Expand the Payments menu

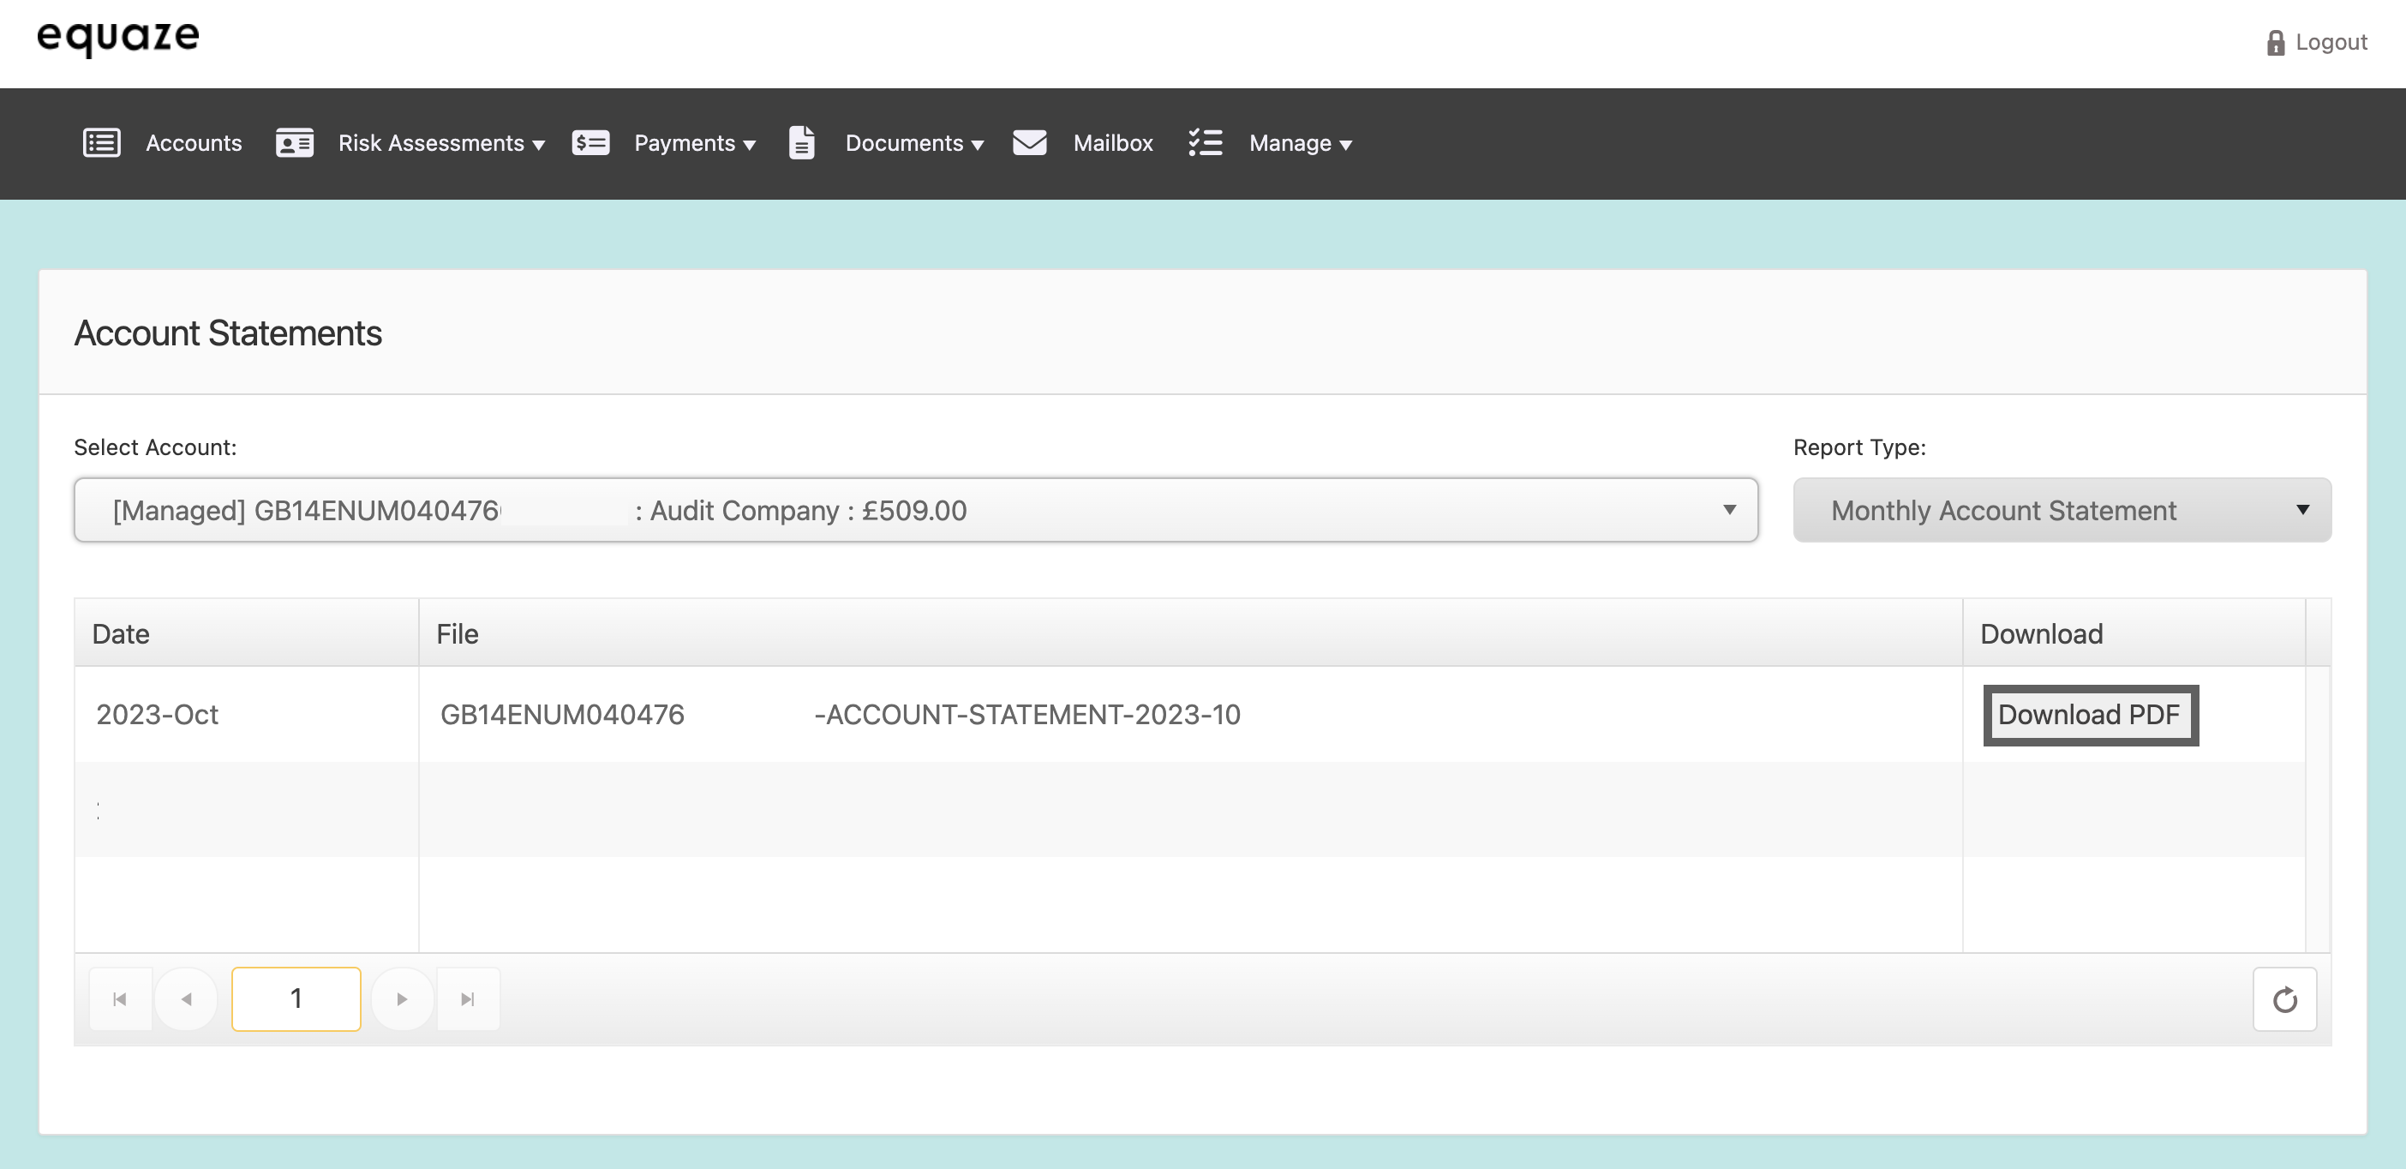pos(694,143)
